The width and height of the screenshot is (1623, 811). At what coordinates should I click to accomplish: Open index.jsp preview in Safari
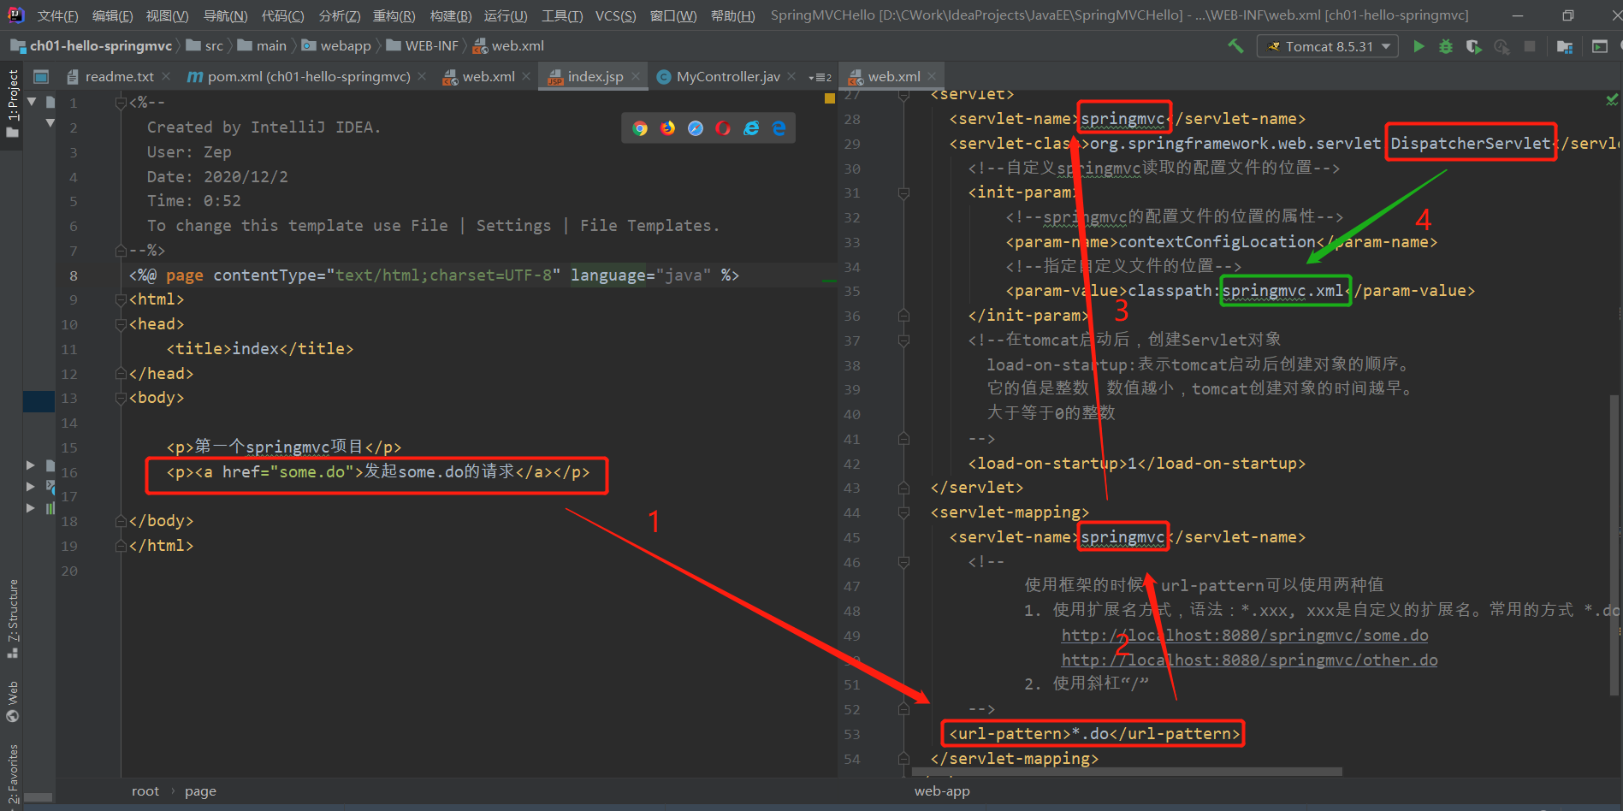696,128
